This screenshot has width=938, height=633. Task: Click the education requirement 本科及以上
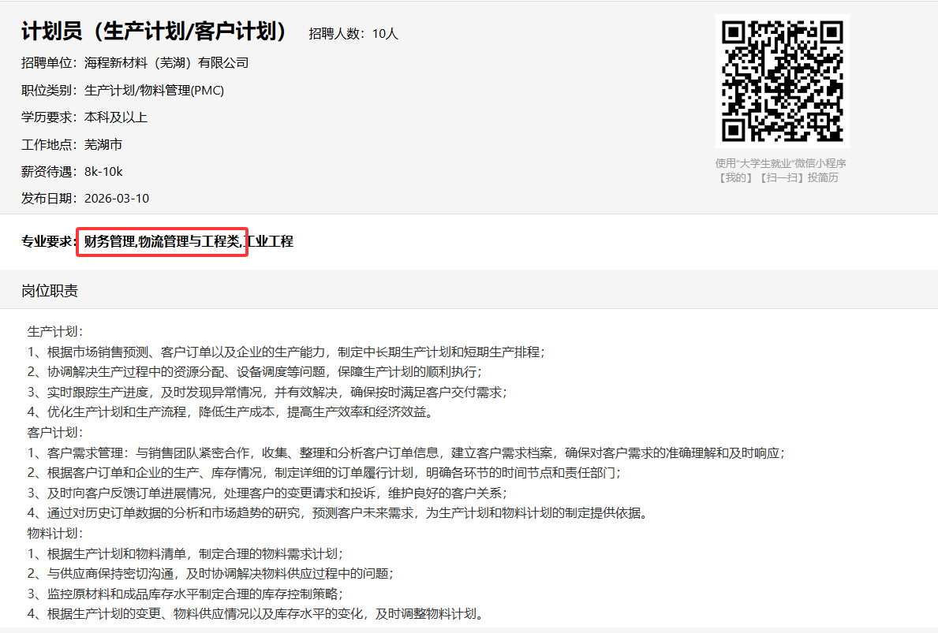116,117
